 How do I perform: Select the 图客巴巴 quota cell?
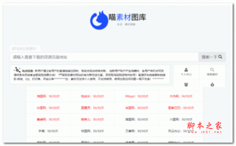(x=181, y=108)
